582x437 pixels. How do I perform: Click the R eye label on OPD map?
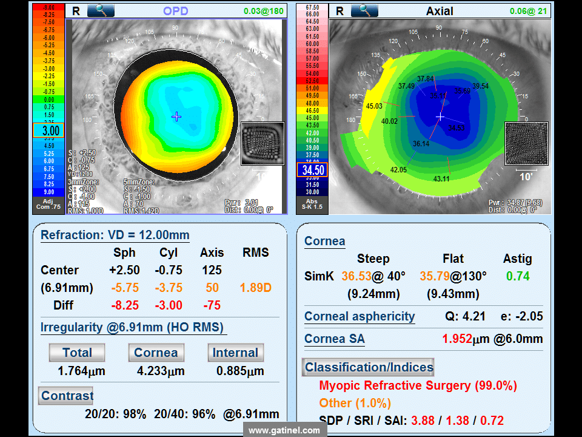point(76,11)
